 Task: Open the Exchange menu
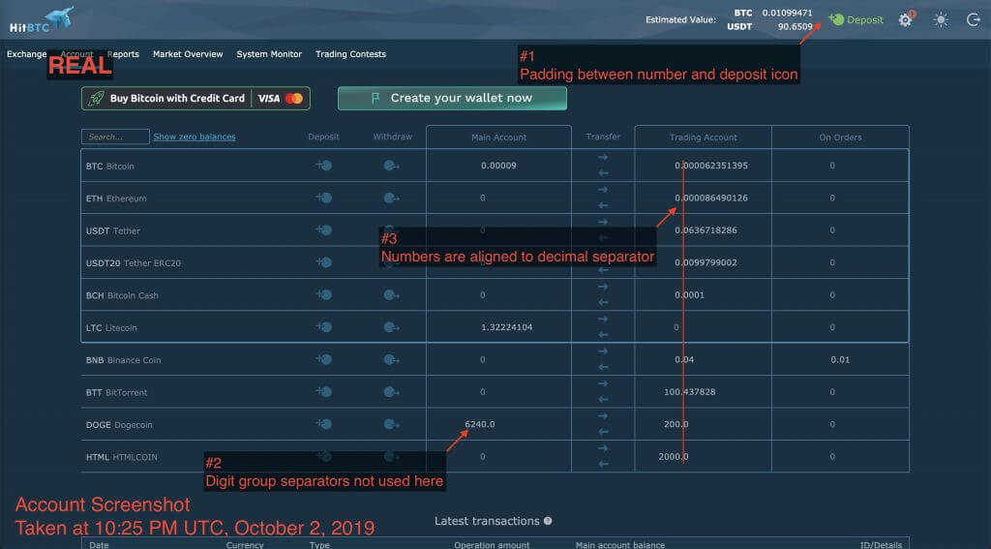coord(26,54)
